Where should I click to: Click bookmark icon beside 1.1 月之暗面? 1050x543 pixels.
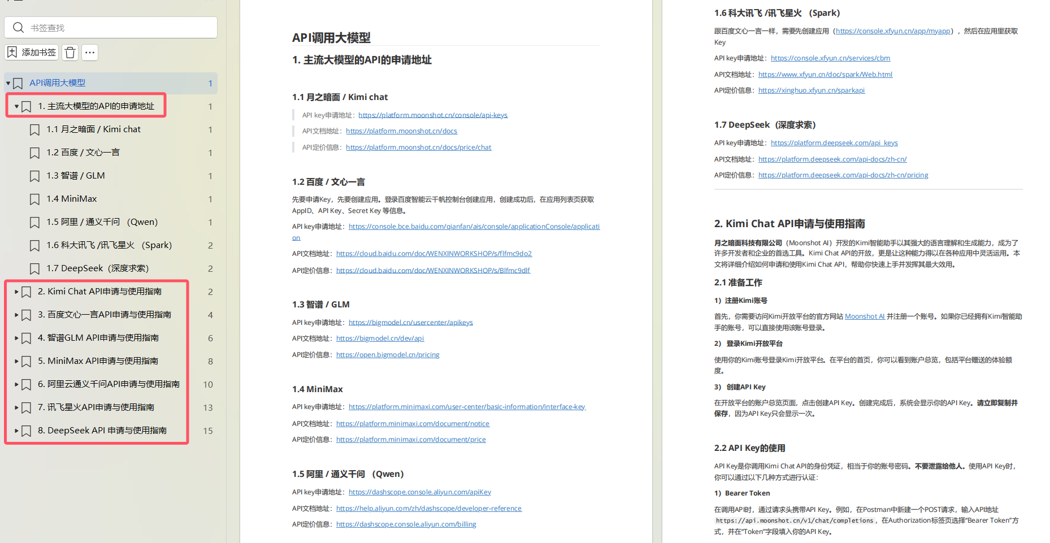tap(34, 130)
